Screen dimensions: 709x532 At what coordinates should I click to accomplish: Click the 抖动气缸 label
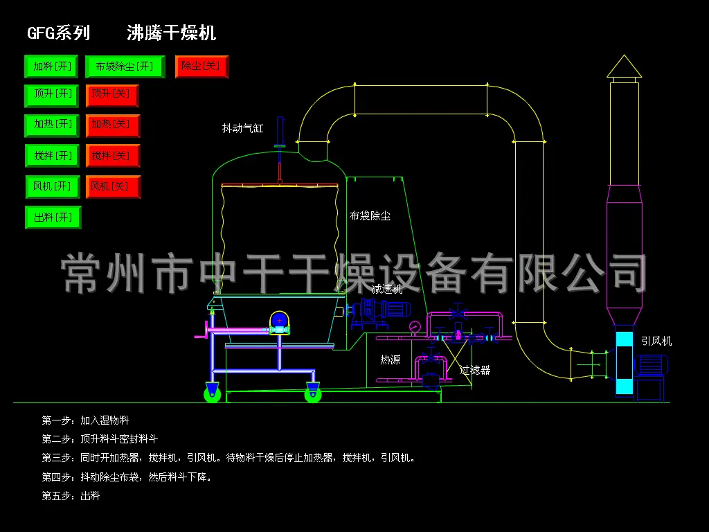tap(243, 128)
